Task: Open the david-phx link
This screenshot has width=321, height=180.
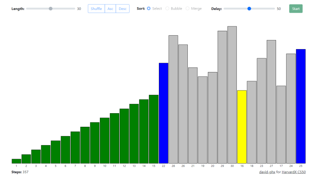Action: click(x=267, y=172)
